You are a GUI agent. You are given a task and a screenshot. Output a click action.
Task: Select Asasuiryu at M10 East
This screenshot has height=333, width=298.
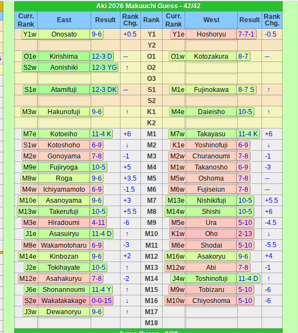pos(64,234)
